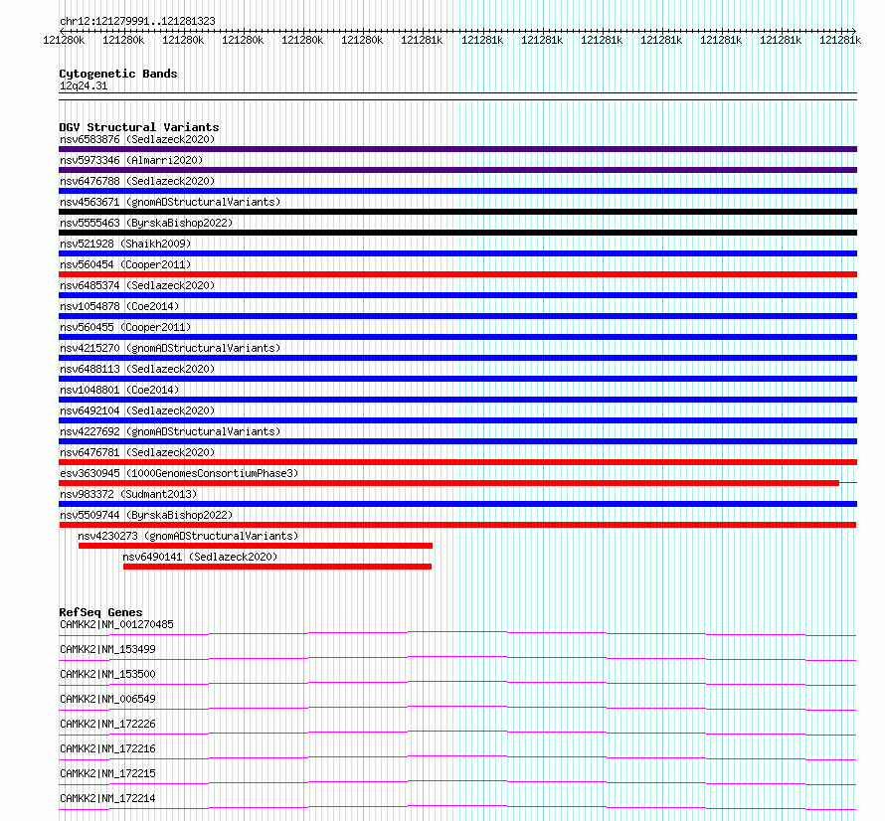
Task: Click the magenta intron line under CAMKK2|NM_153499
Action: (x=457, y=657)
